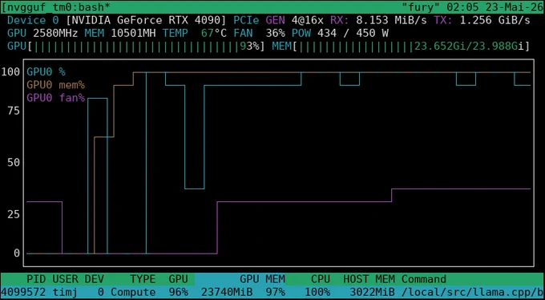Click the hostname "fury" in the status bar
Image resolution: width=545 pixels, height=300 pixels.
pyautogui.click(x=421, y=6)
